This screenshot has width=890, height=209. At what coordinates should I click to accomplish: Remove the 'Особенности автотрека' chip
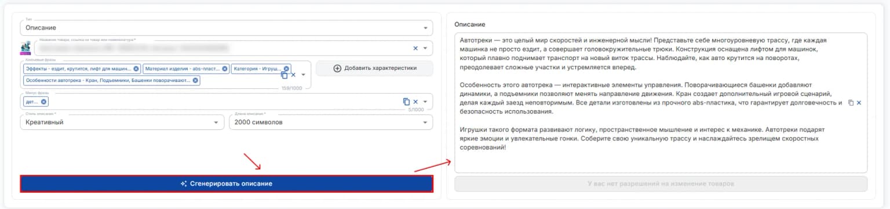click(x=195, y=80)
